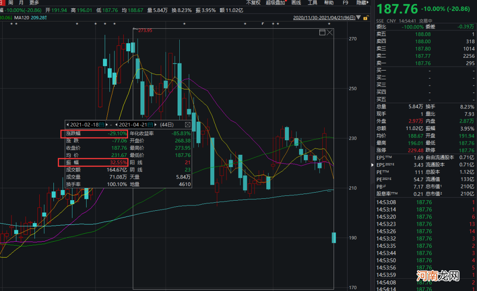477x291 pixels.
Task: Open the 工具 tools menu
Action: (312, 3)
